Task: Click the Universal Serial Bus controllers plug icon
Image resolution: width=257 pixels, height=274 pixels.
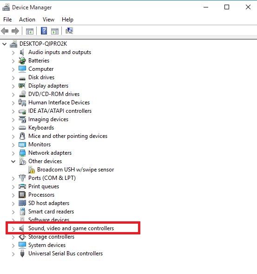Action: click(22, 253)
